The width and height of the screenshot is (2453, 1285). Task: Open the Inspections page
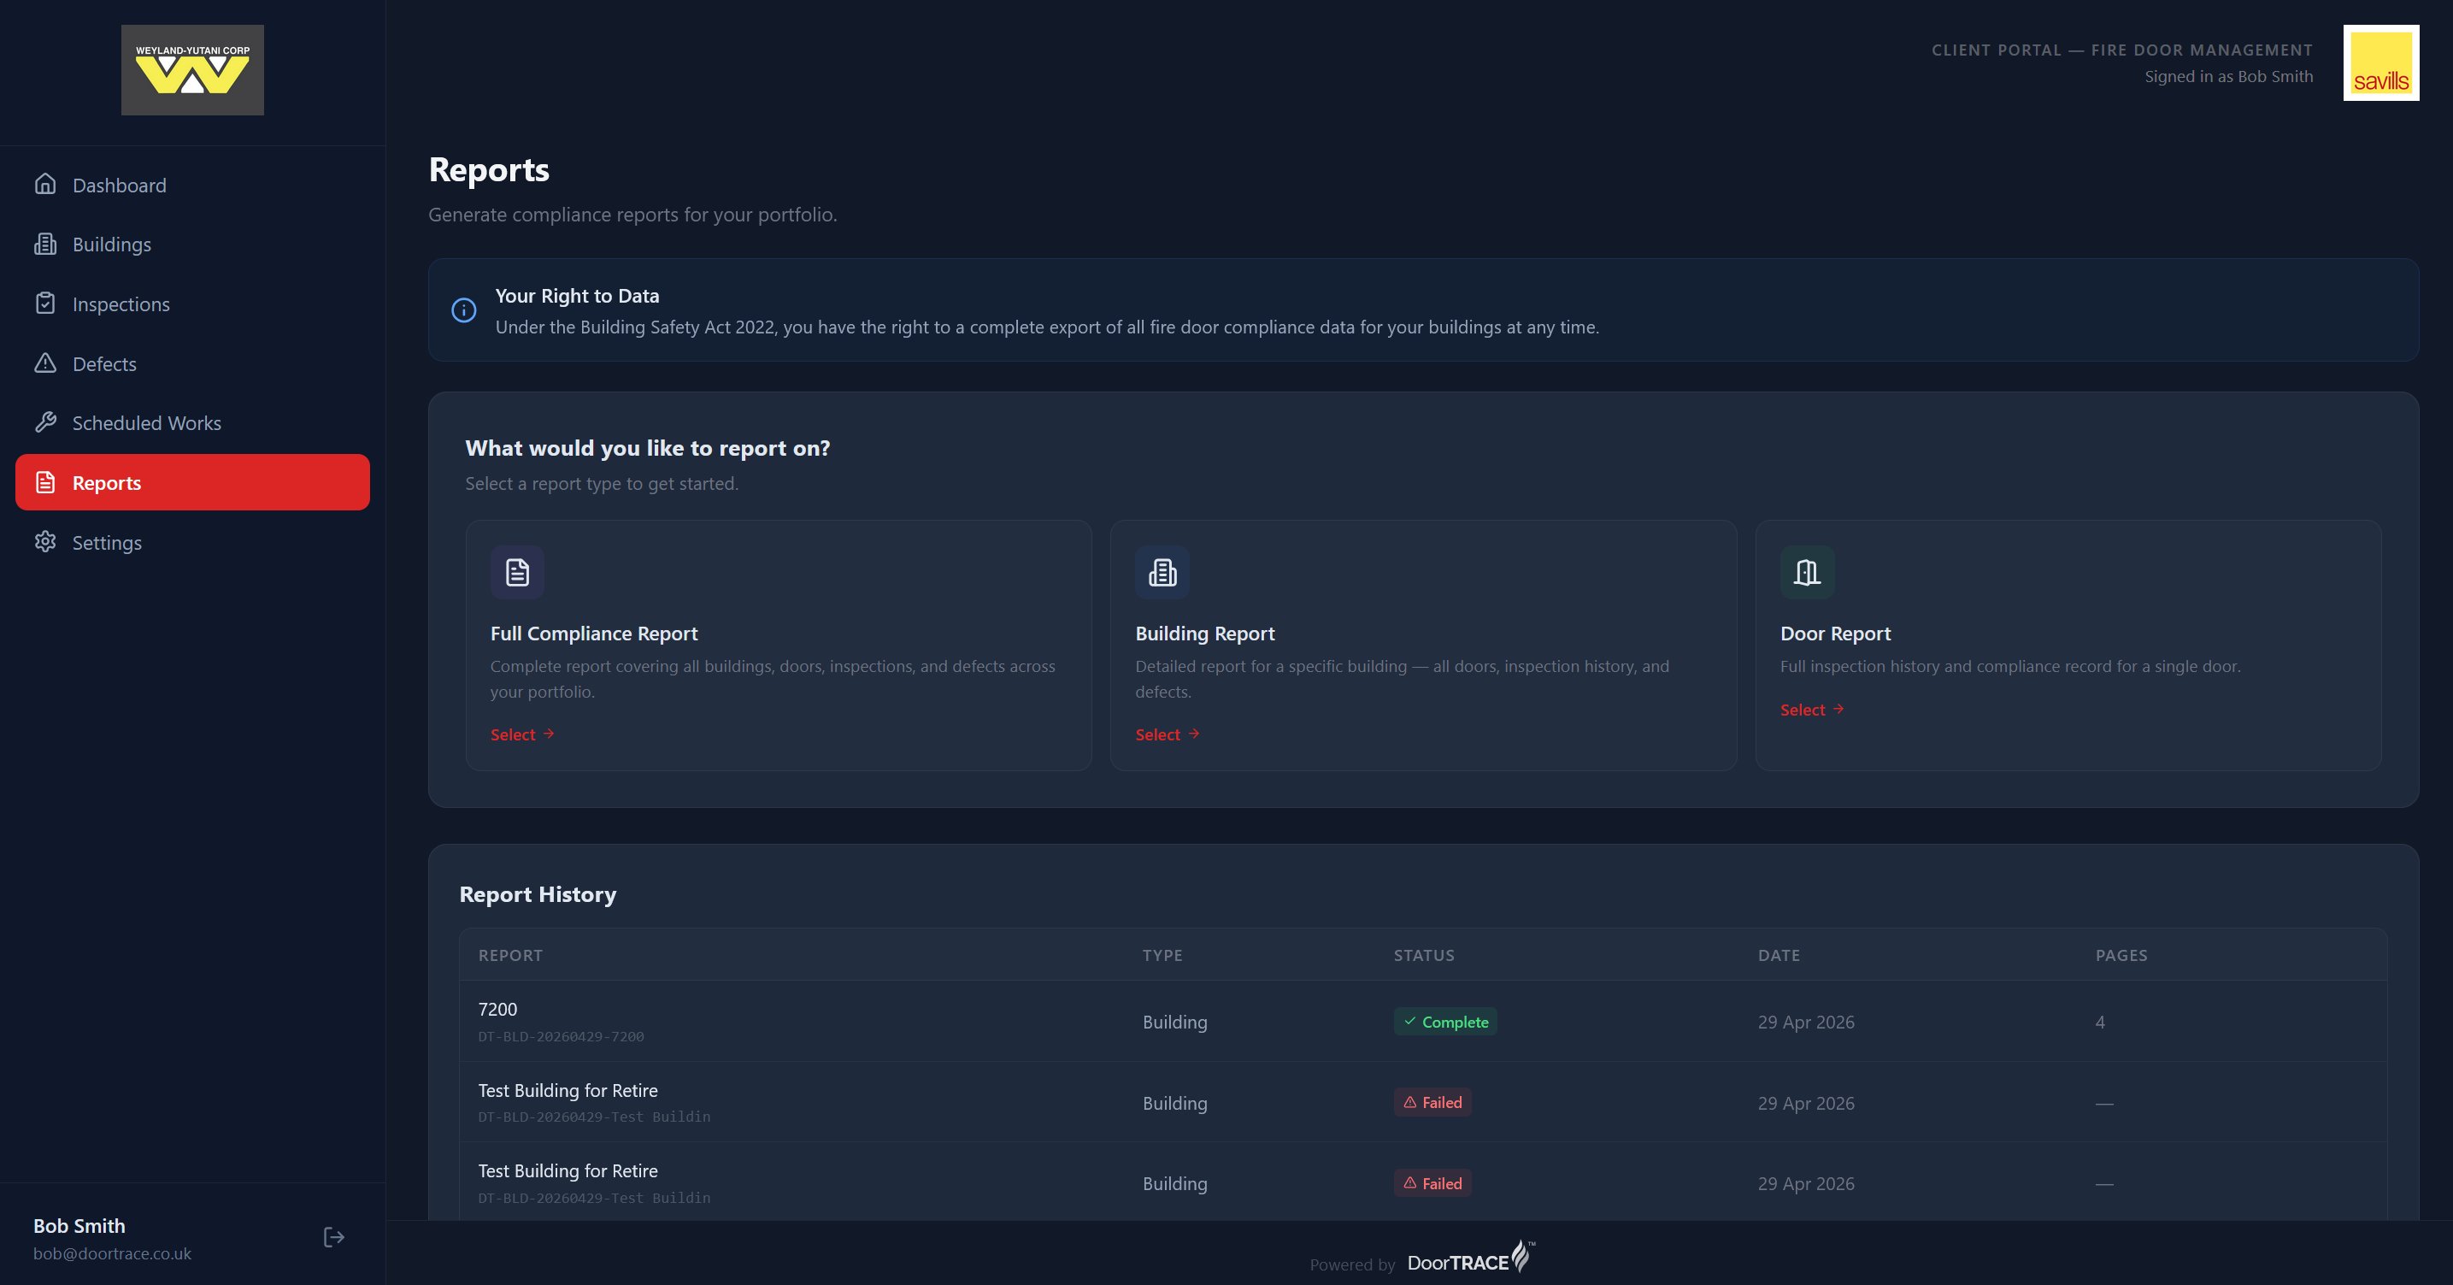click(x=192, y=304)
